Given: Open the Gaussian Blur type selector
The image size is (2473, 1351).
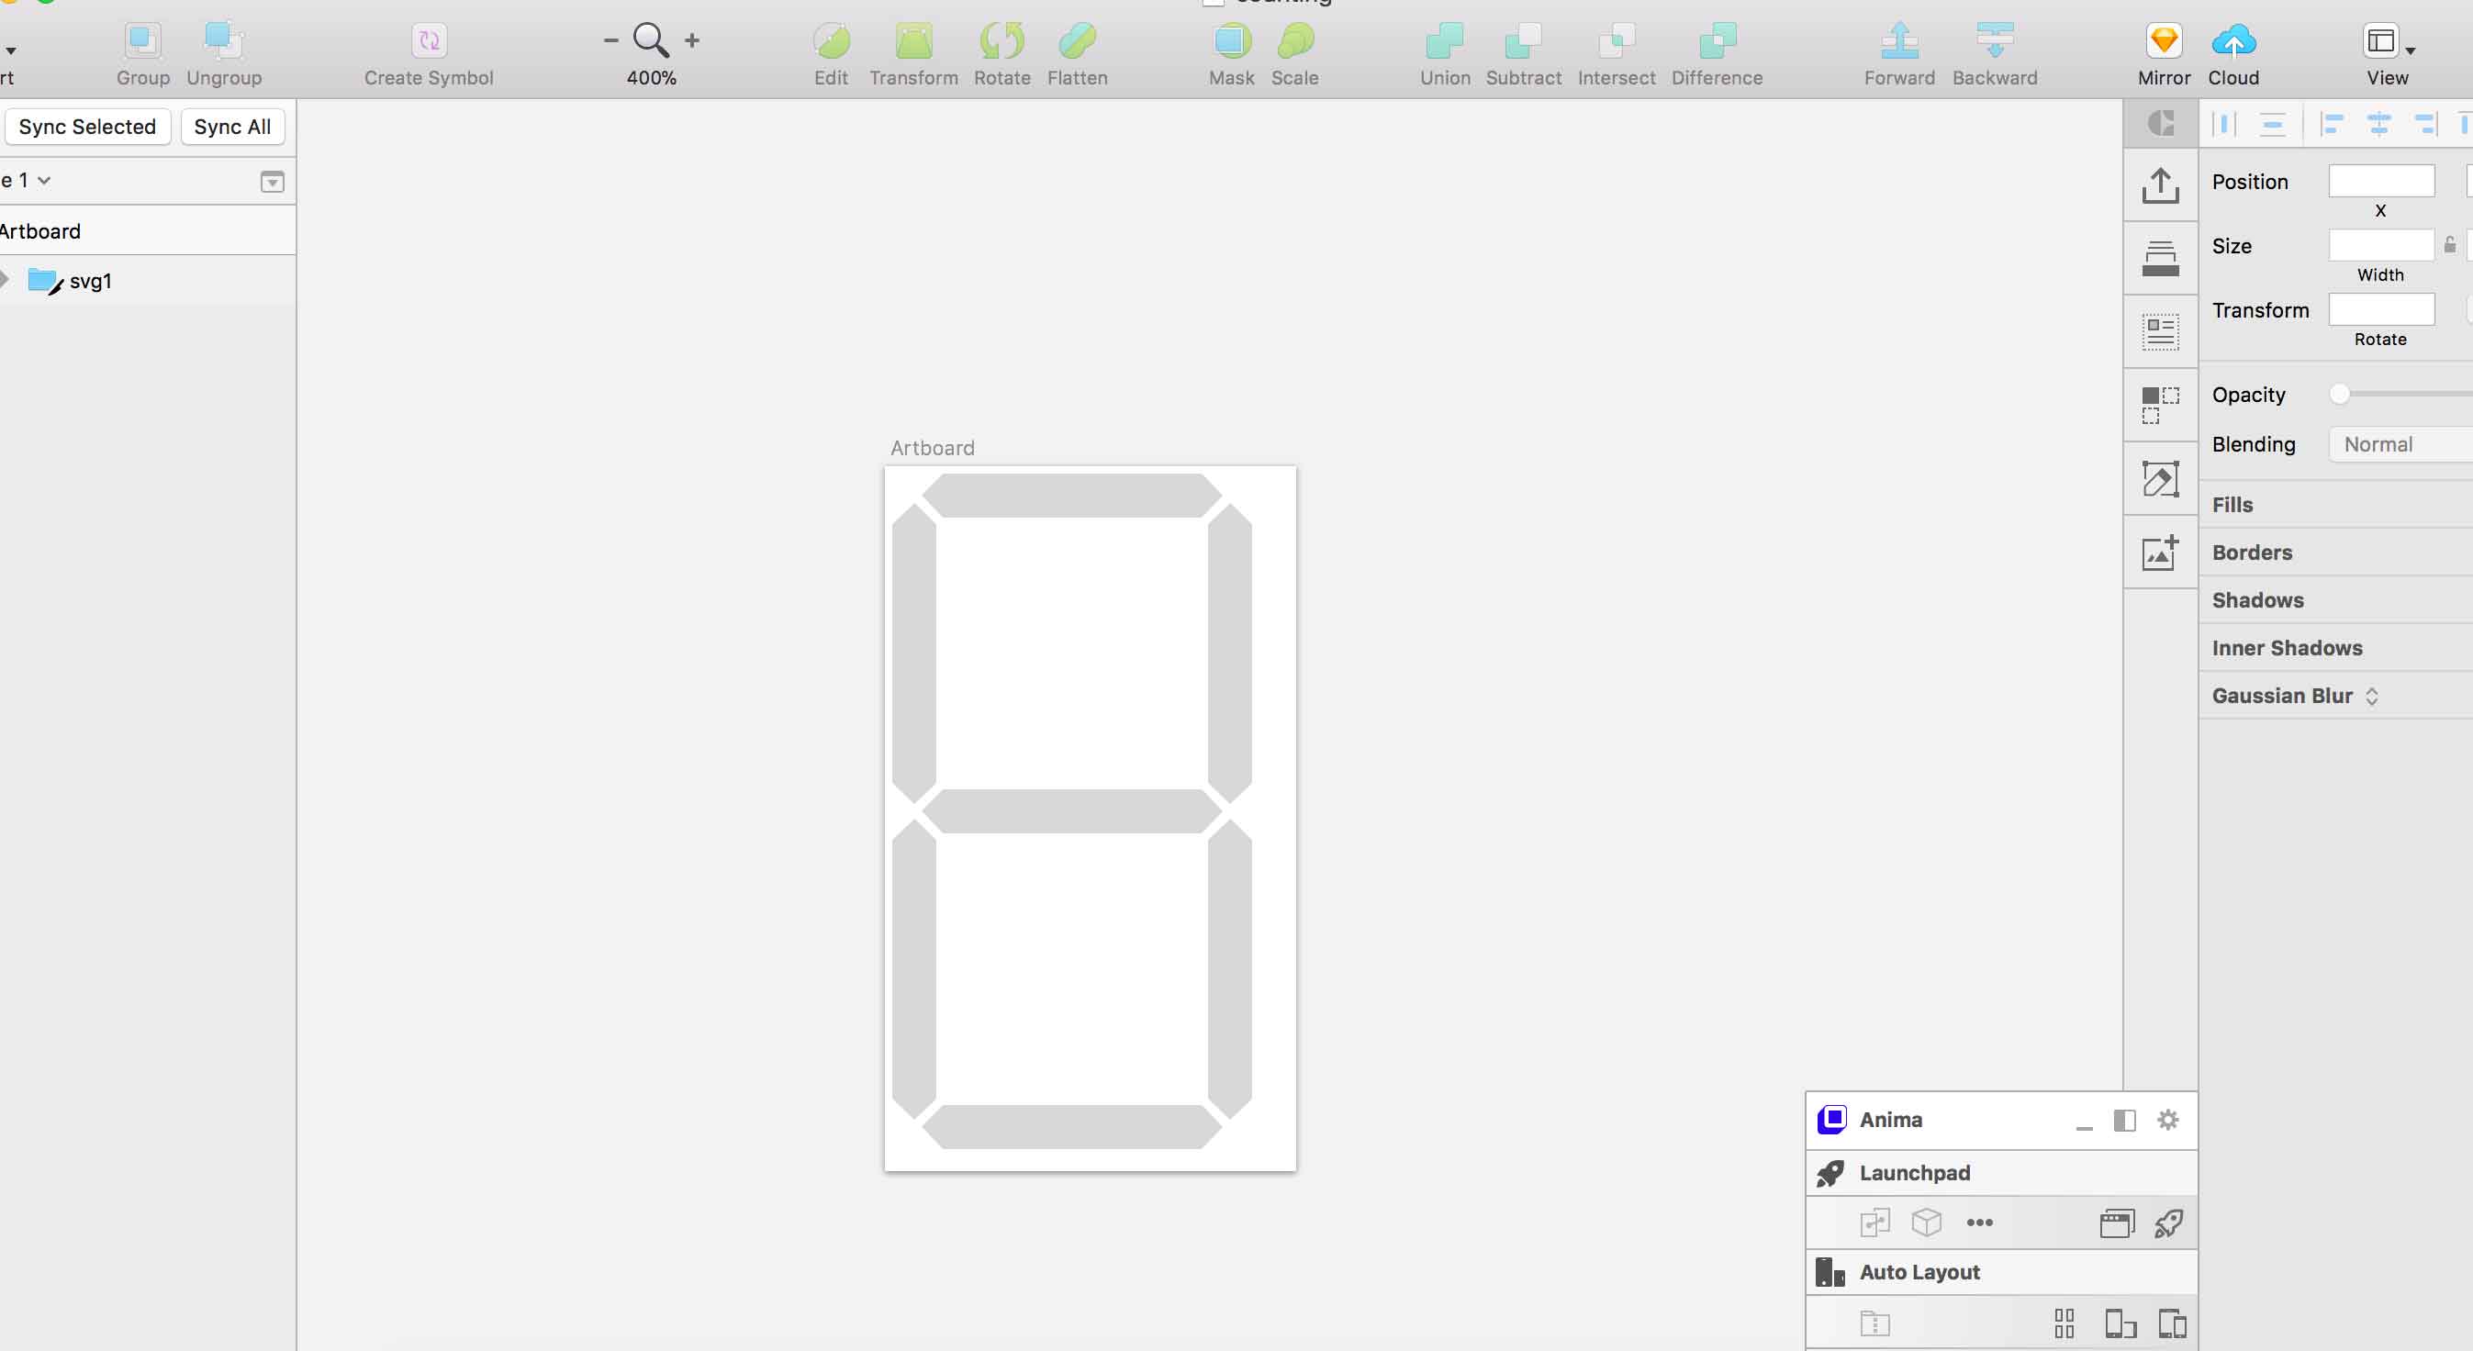Looking at the screenshot, I should [x=2371, y=696].
